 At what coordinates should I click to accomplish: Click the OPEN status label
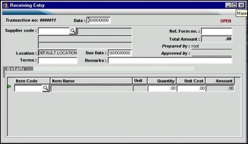225,21
